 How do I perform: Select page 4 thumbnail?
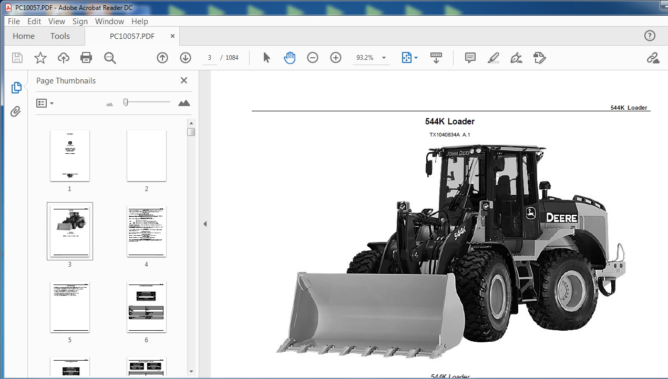point(147,231)
